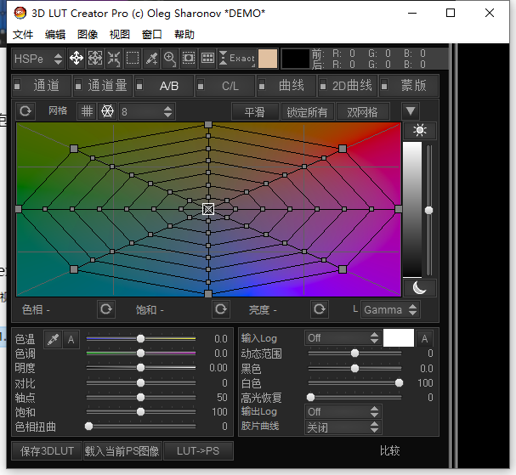Choose the polar web grid icon

(107, 111)
